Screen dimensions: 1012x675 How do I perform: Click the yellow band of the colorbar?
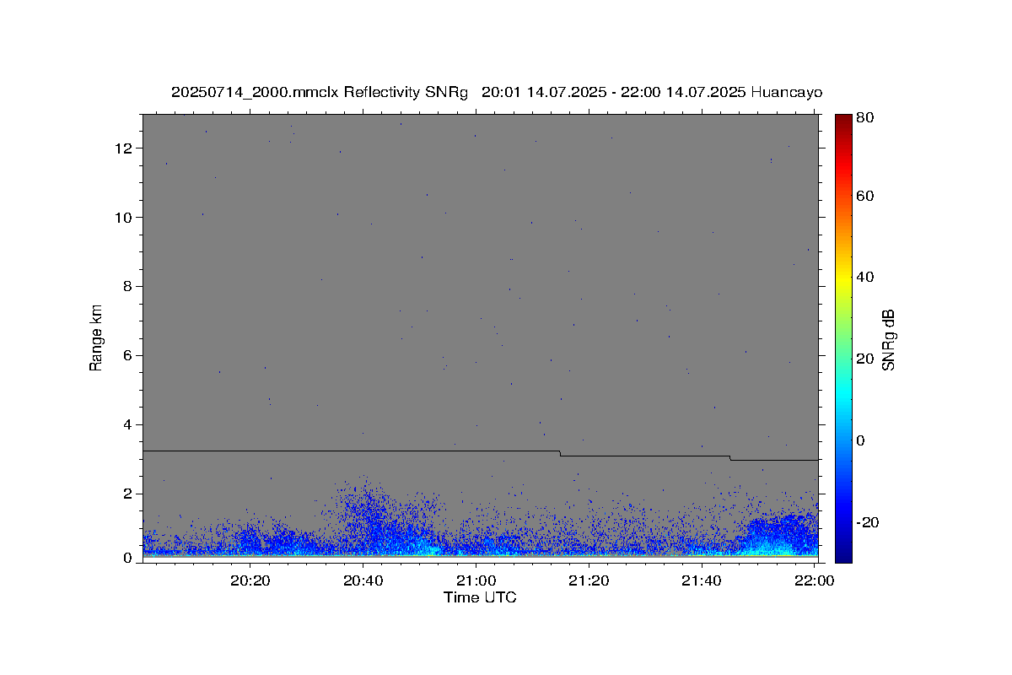tap(843, 278)
